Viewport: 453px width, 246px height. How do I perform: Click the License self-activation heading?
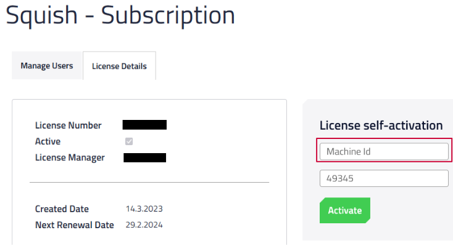[x=381, y=125]
